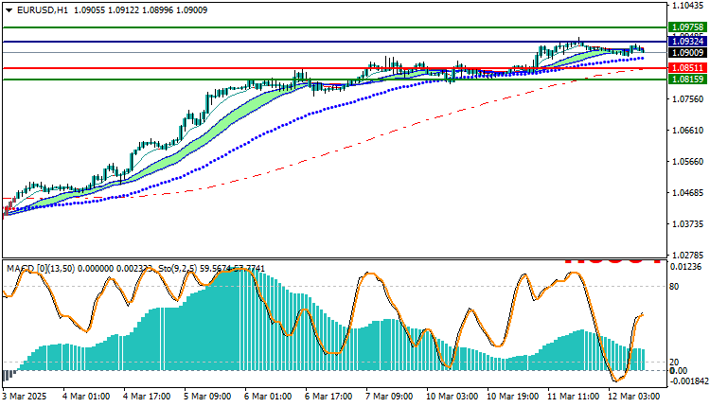Click the 1.06610 price scale value
This screenshot has width=710, height=407.
[x=688, y=131]
